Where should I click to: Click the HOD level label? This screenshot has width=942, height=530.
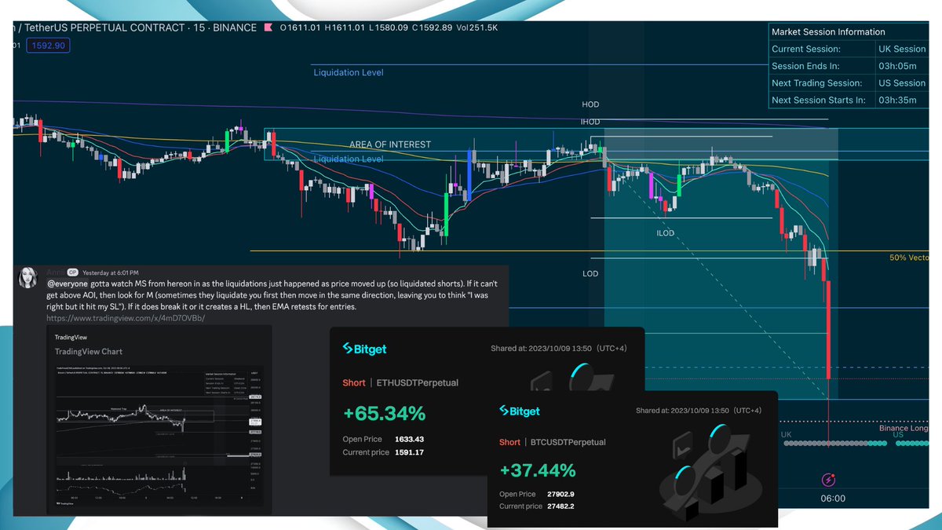point(590,104)
